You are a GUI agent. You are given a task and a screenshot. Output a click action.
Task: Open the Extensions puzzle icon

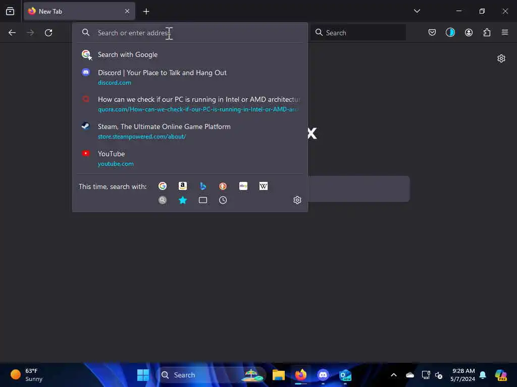click(x=487, y=32)
